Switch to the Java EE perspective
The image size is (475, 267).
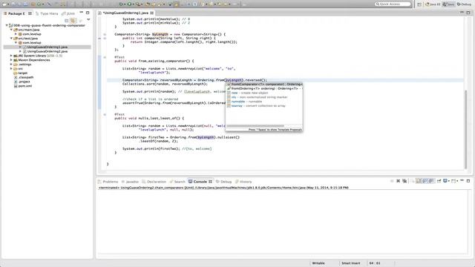[433, 4]
